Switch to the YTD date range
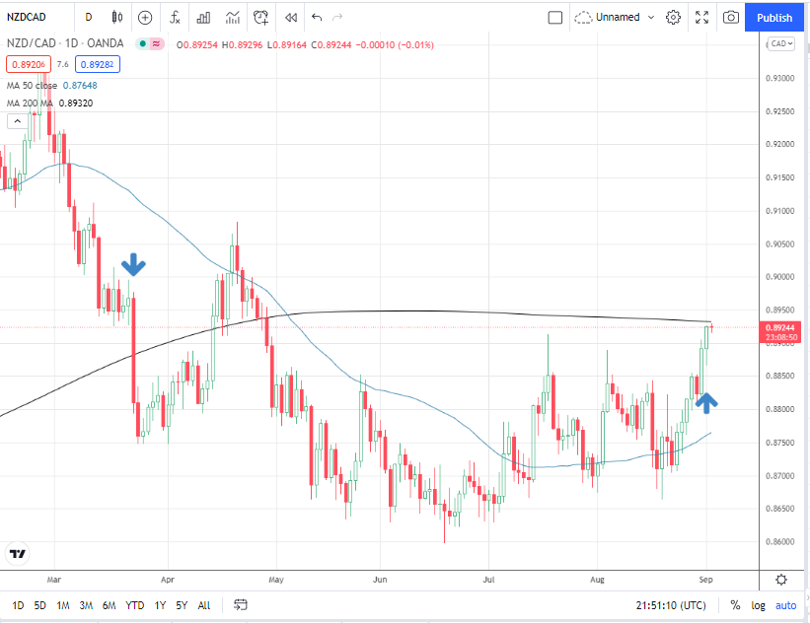Viewport: 810px width, 623px height. click(x=135, y=605)
